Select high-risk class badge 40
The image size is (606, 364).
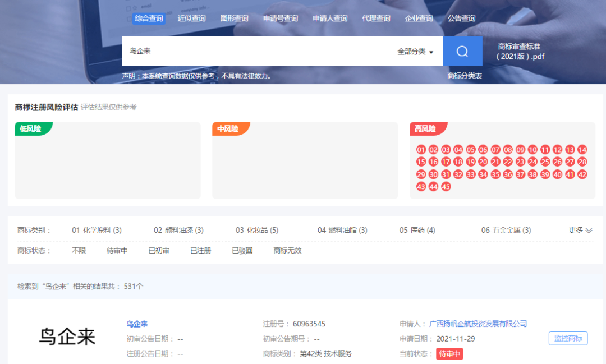pos(557,174)
